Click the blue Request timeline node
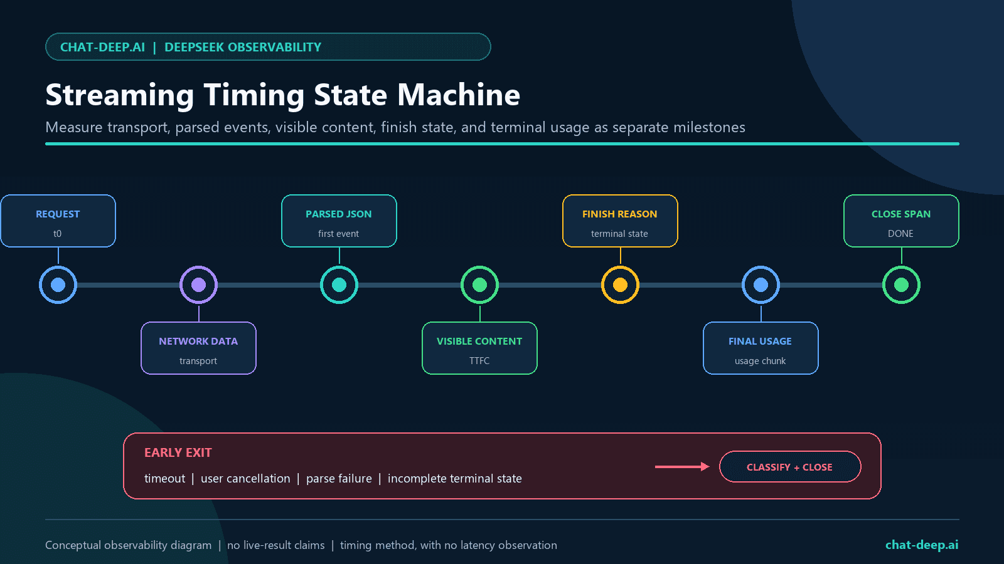1004x564 pixels. (x=58, y=285)
